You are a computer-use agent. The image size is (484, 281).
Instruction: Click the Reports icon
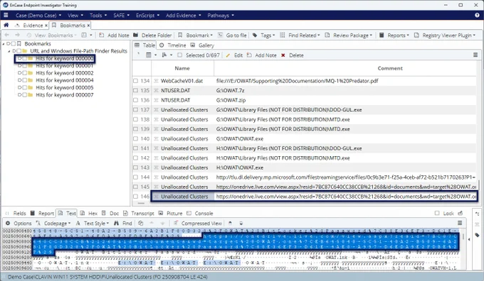tap(382, 35)
